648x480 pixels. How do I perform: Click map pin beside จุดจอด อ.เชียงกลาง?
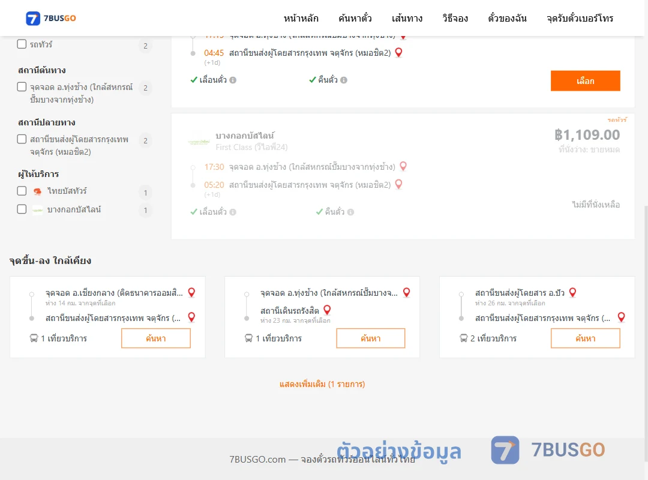click(192, 292)
